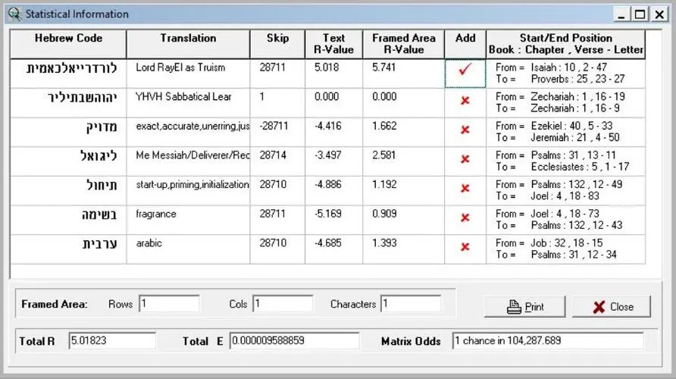Focus the Characters input field

pyautogui.click(x=411, y=303)
